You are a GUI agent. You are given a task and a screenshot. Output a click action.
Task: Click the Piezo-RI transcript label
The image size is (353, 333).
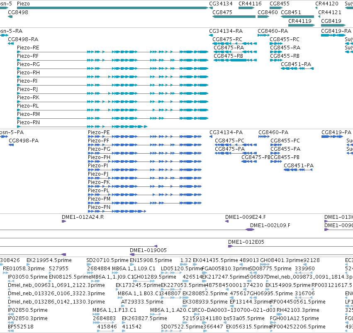(x=27, y=81)
